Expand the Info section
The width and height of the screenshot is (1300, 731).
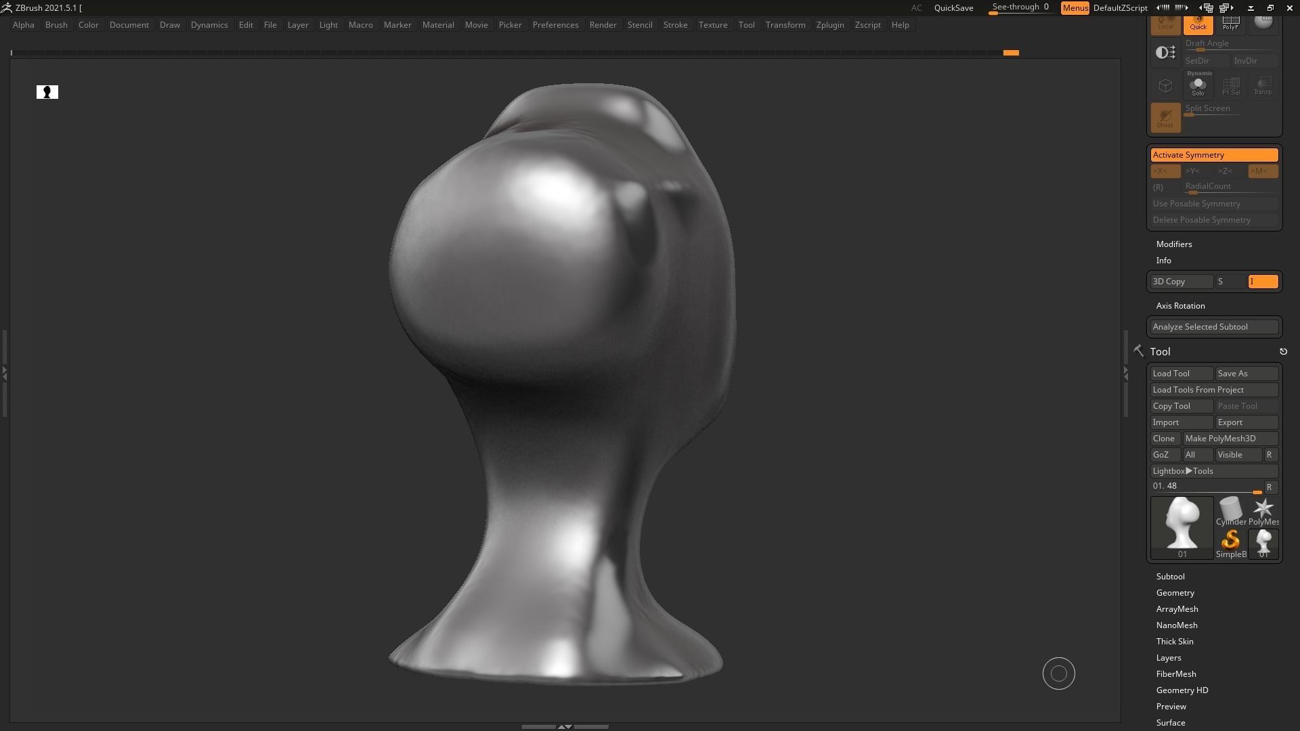[x=1163, y=260]
